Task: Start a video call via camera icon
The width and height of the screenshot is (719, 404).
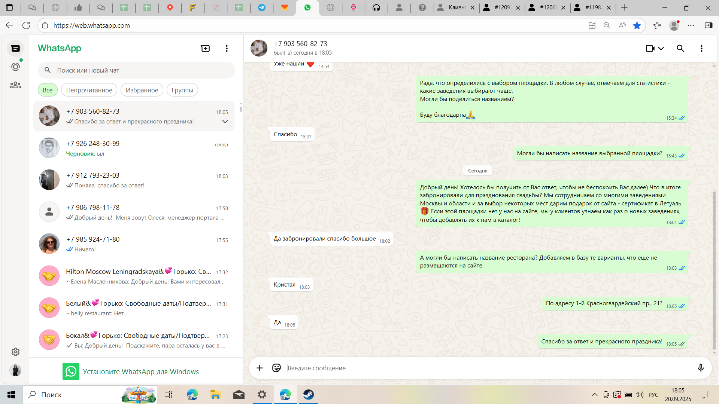Action: [x=650, y=48]
